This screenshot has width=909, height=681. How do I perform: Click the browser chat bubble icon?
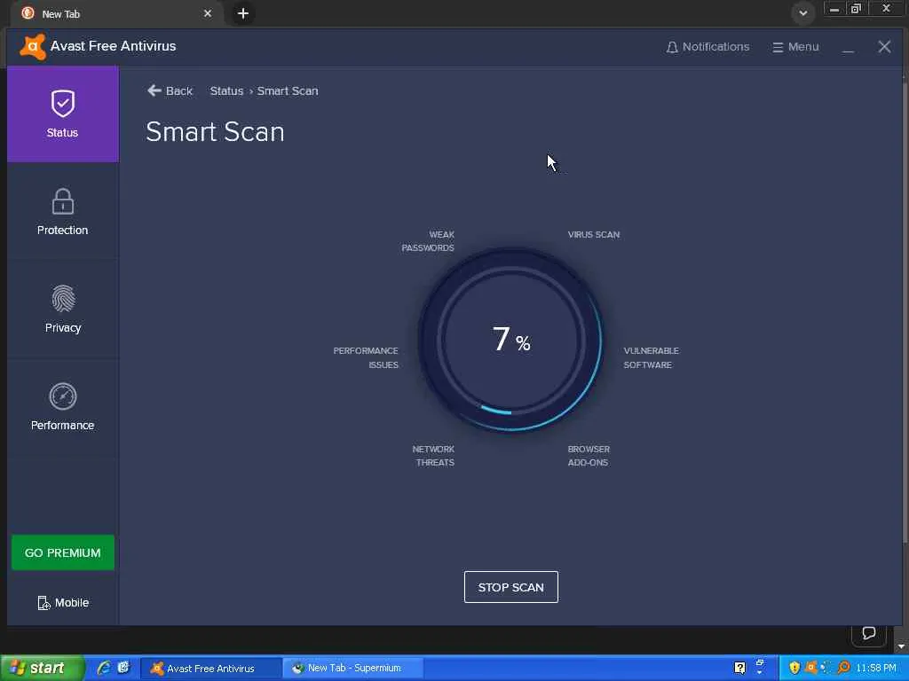pos(868,632)
